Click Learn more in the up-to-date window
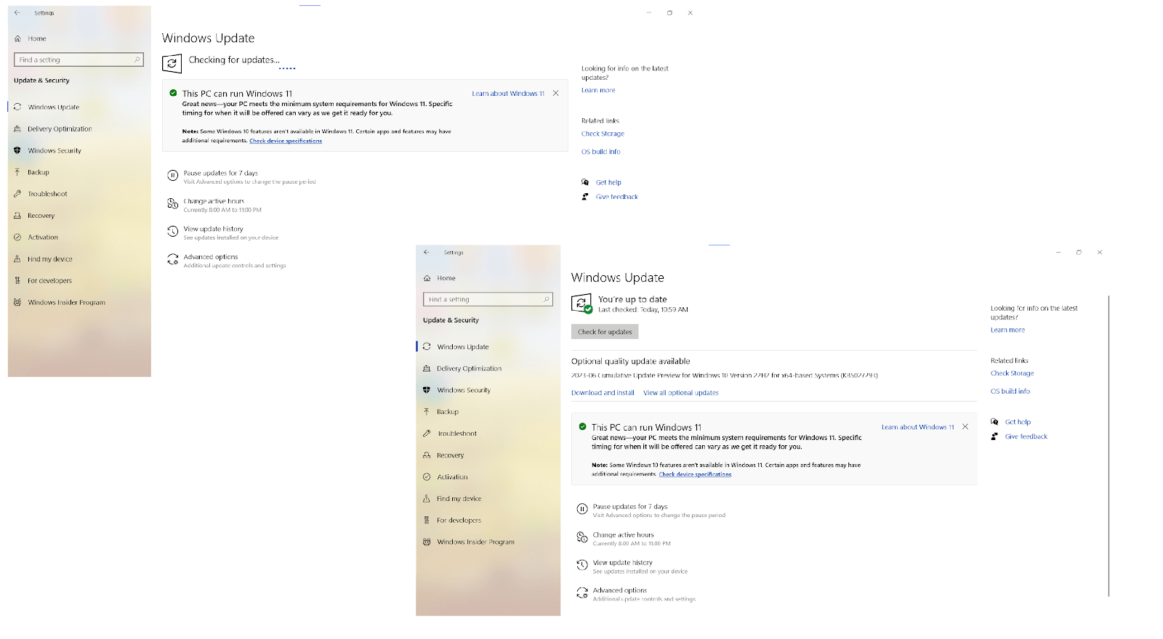Screen dimensions: 1163x639 pyautogui.click(x=1007, y=330)
